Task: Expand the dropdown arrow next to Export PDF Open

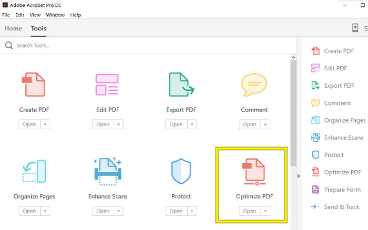Action: (x=192, y=124)
